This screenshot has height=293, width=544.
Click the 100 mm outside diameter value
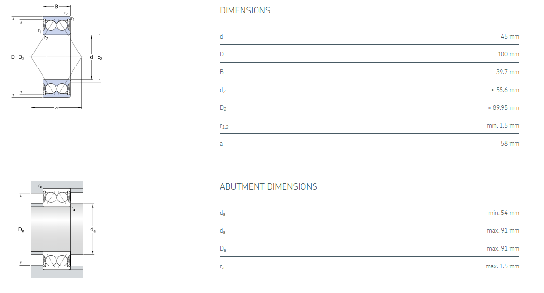[x=508, y=54]
